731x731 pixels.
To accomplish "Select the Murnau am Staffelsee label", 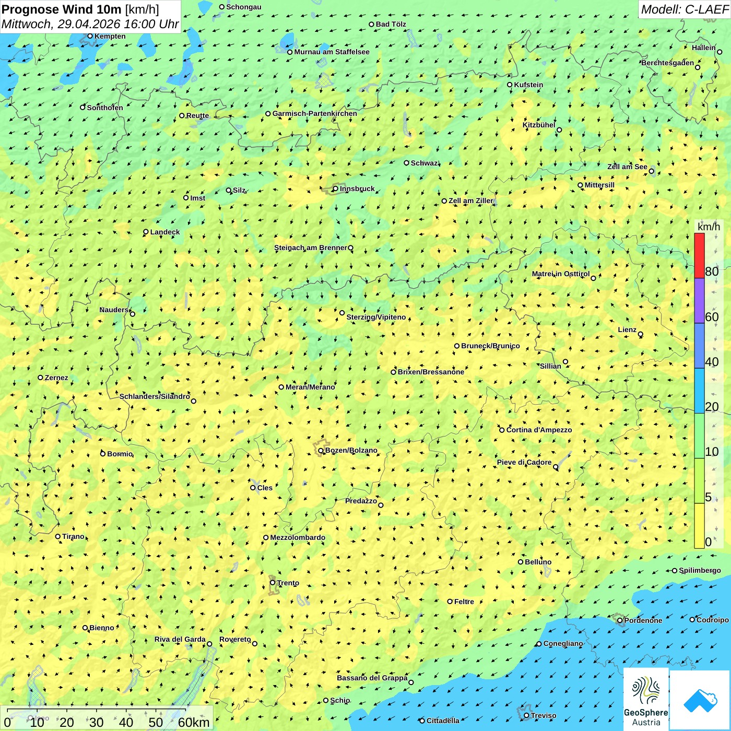I will [x=332, y=52].
